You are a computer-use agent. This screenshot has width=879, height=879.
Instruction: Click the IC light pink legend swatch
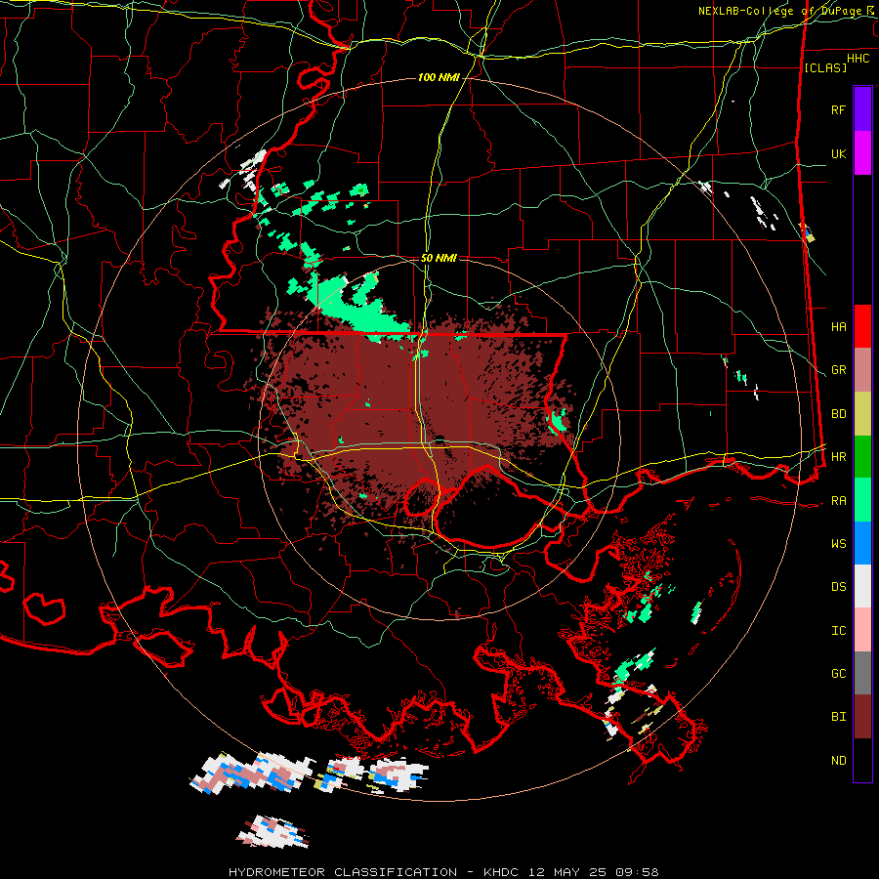[862, 630]
